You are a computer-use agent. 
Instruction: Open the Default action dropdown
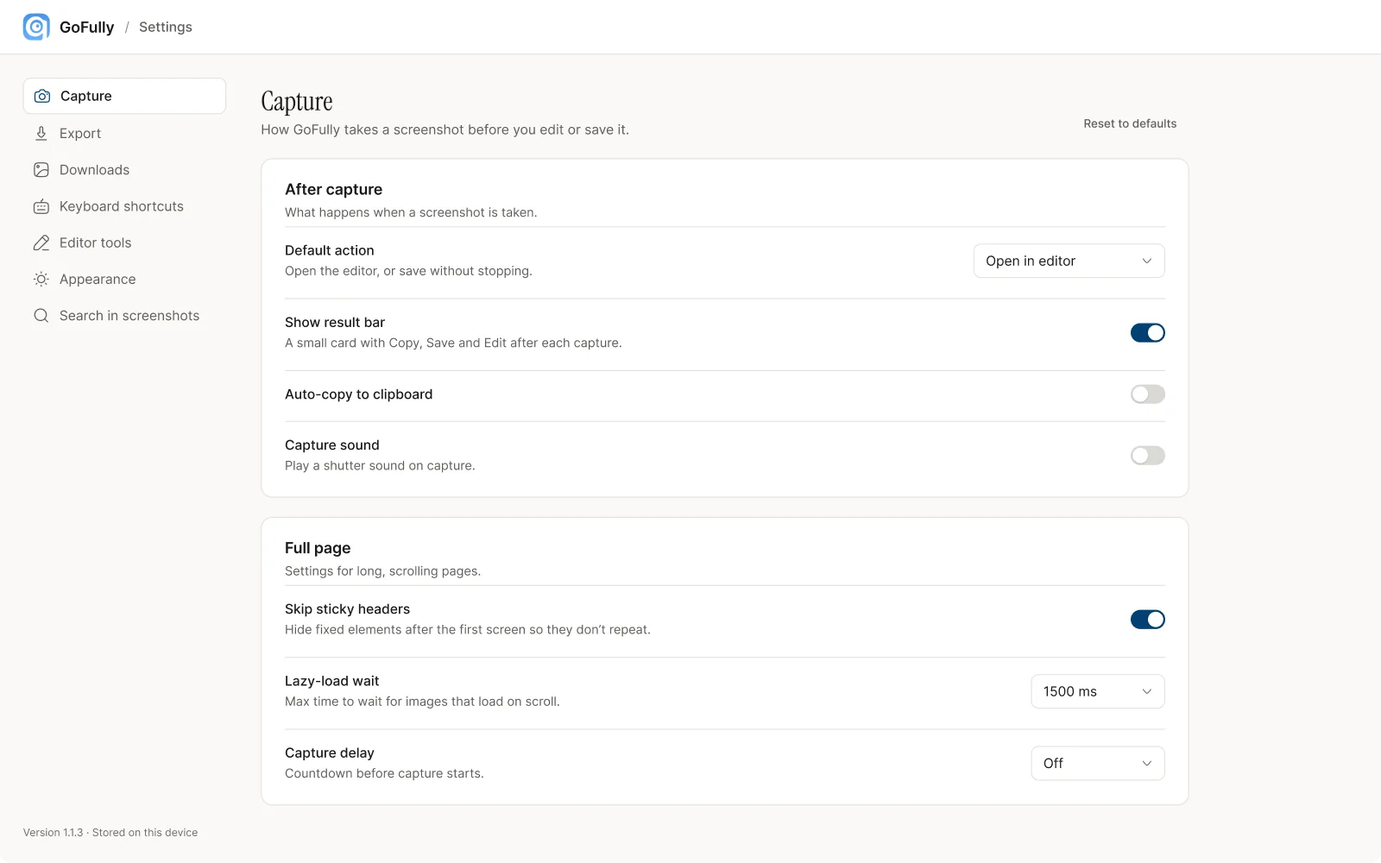[1069, 261]
